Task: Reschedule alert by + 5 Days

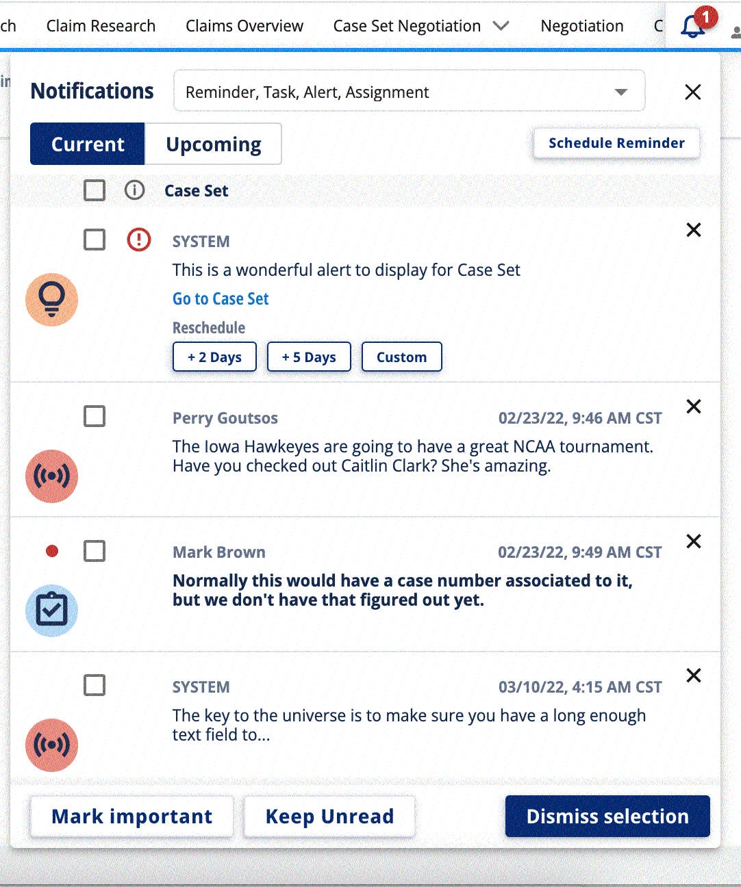Action: tap(309, 357)
